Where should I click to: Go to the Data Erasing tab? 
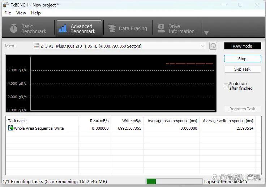(x=128, y=29)
